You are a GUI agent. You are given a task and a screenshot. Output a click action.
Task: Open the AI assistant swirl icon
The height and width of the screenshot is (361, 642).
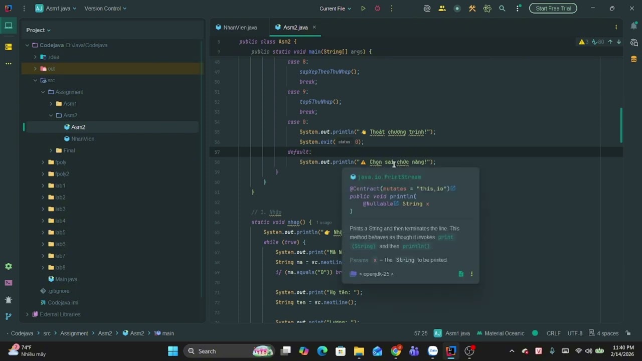[x=427, y=9]
